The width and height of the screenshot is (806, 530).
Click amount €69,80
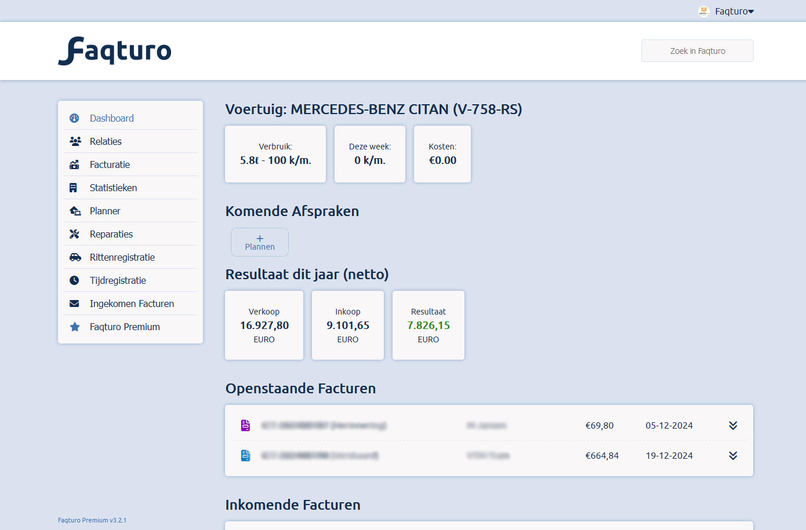tap(600, 425)
